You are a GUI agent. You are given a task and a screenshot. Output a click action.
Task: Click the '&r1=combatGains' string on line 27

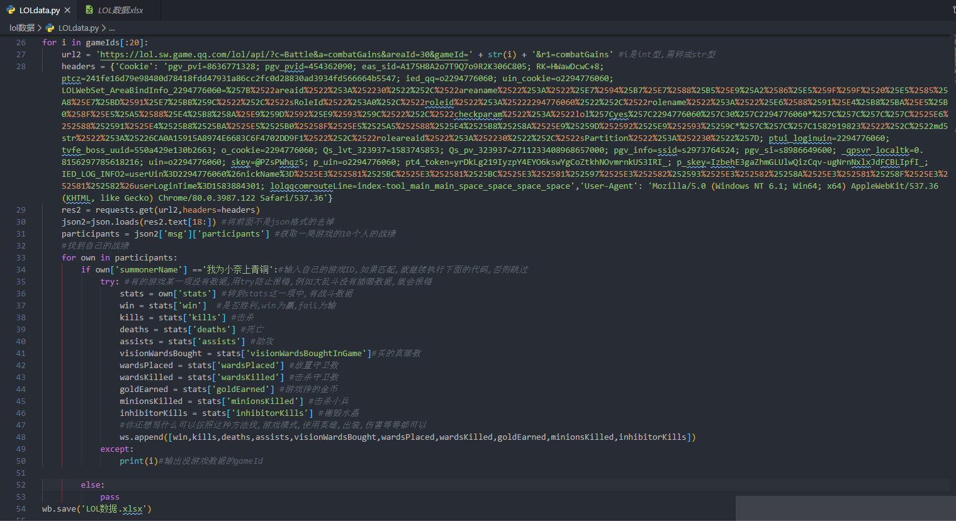(x=573, y=54)
